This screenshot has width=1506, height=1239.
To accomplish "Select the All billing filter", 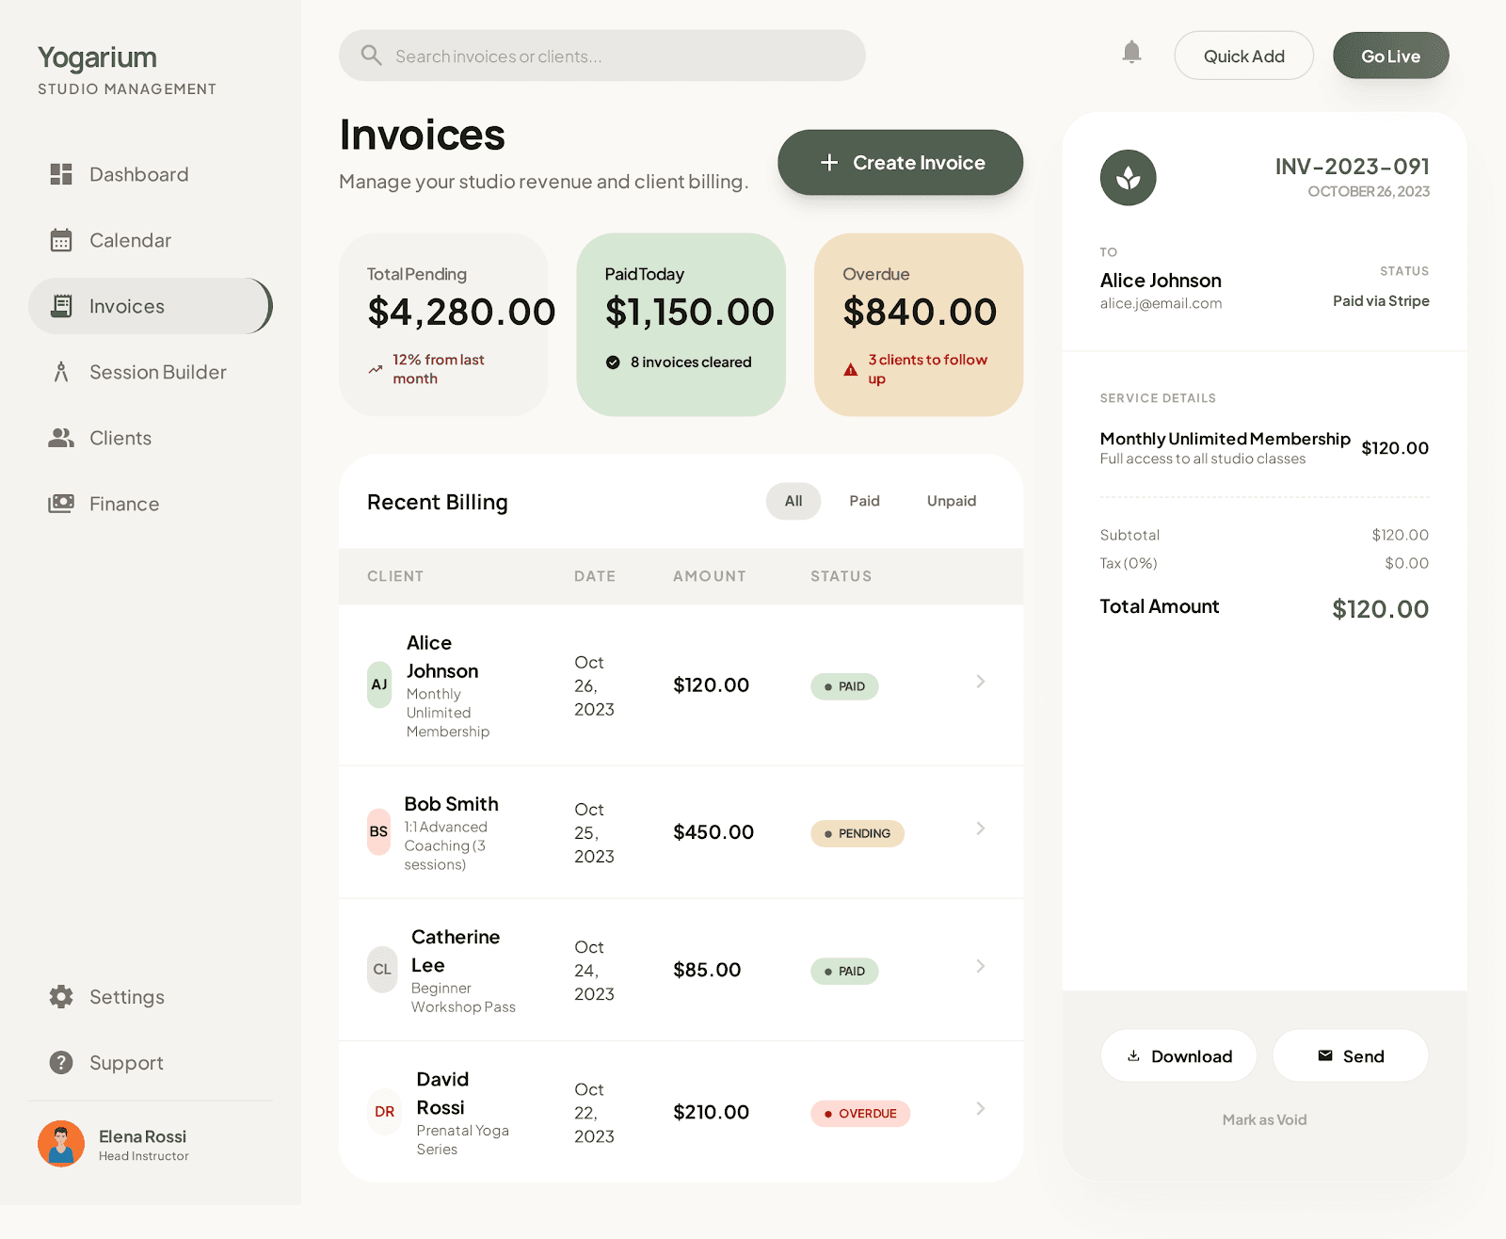I will tap(793, 501).
